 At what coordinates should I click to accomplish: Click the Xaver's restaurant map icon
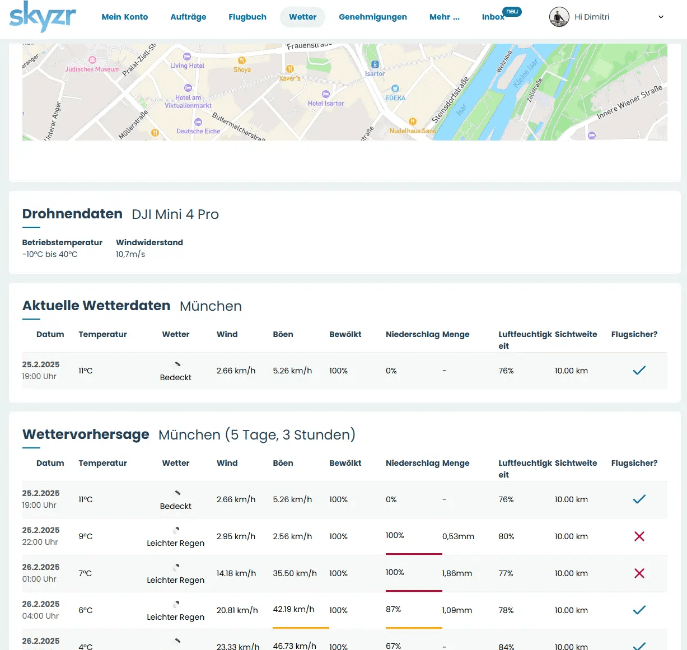[x=290, y=69]
